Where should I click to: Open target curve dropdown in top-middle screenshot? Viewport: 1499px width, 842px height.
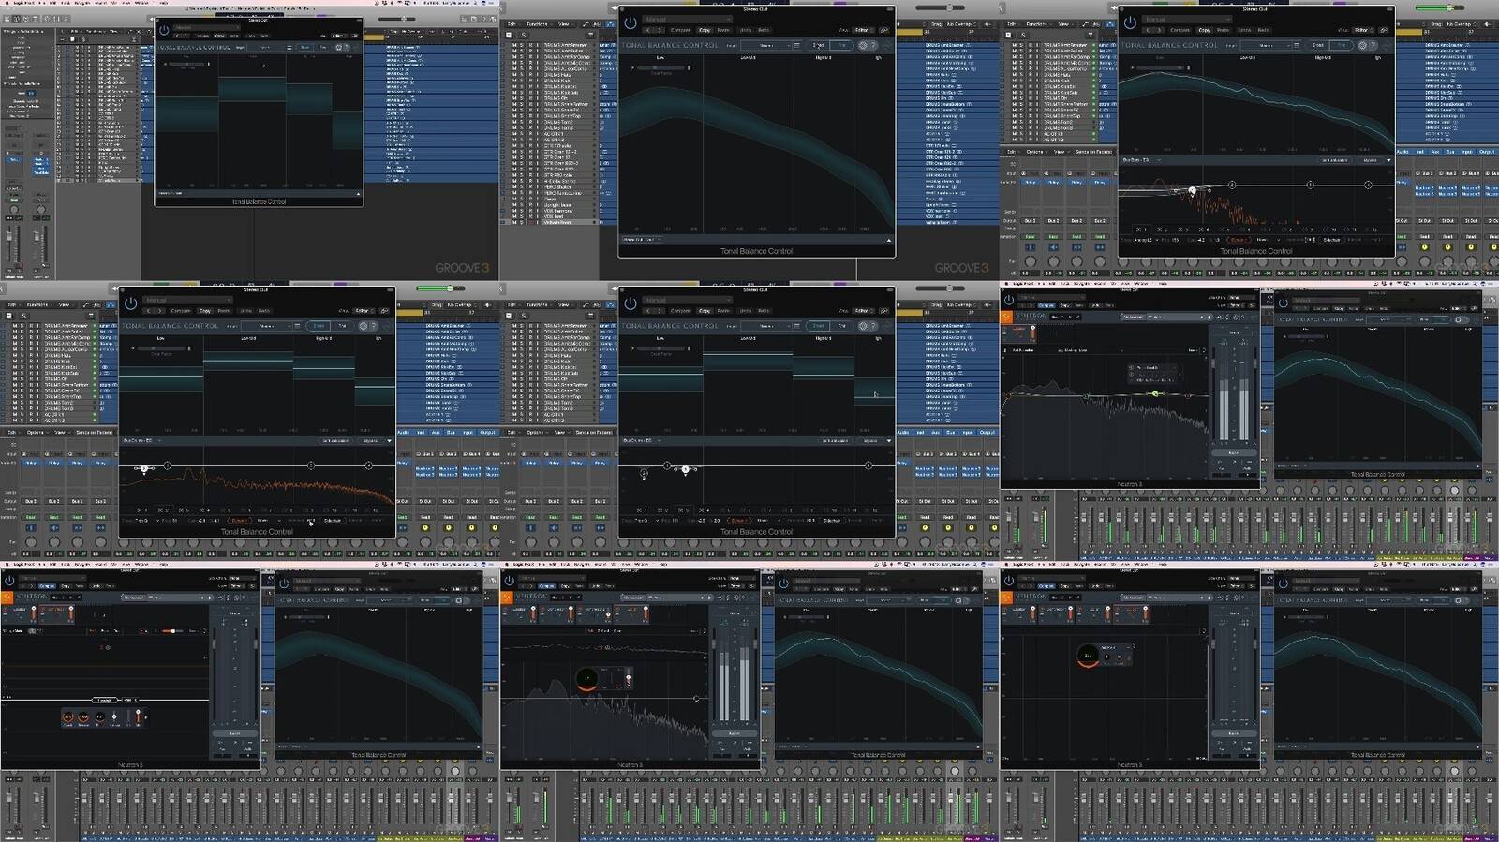coord(766,45)
